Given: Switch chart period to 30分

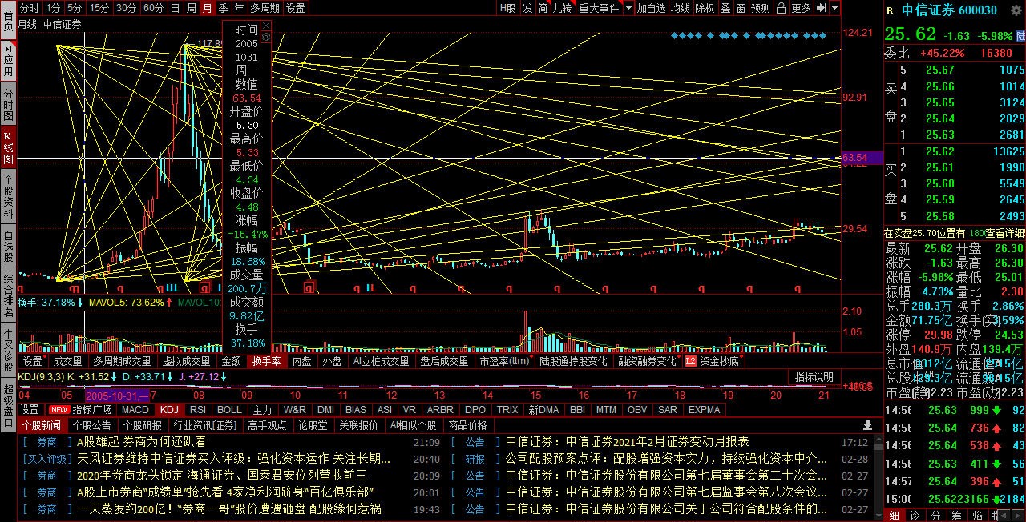Looking at the screenshot, I should coord(126,8).
